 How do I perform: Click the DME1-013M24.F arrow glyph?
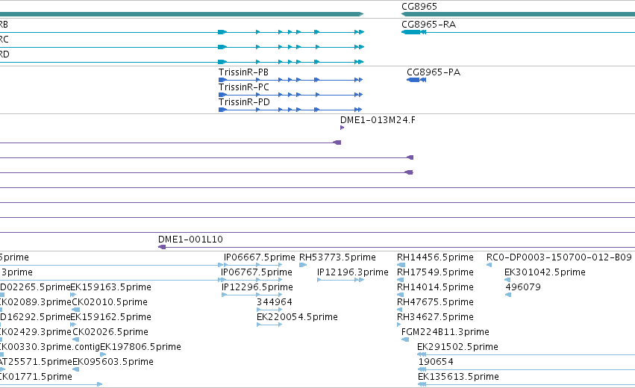click(342, 128)
